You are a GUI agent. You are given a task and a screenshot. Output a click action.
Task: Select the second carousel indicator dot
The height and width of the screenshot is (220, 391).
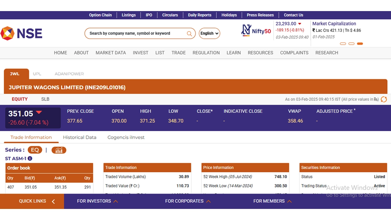[x=351, y=44]
